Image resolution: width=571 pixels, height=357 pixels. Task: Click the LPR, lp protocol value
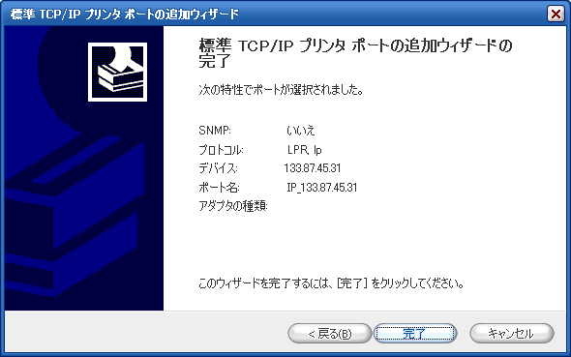click(x=305, y=150)
